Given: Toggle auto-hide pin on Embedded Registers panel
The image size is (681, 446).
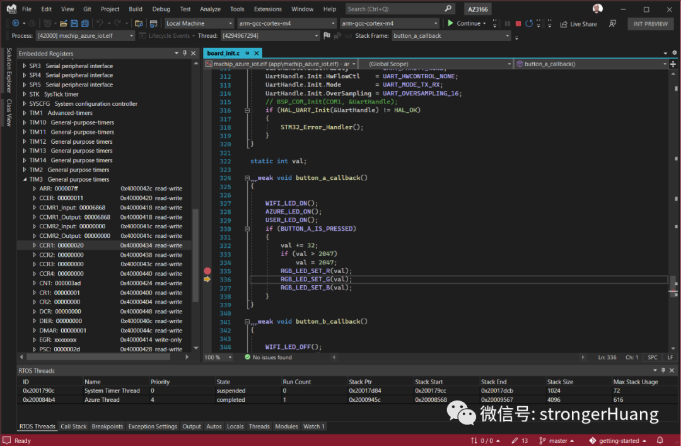Looking at the screenshot, I should [185, 53].
